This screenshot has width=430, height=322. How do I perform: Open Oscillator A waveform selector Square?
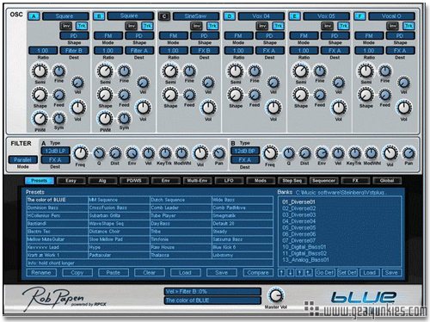pos(65,16)
